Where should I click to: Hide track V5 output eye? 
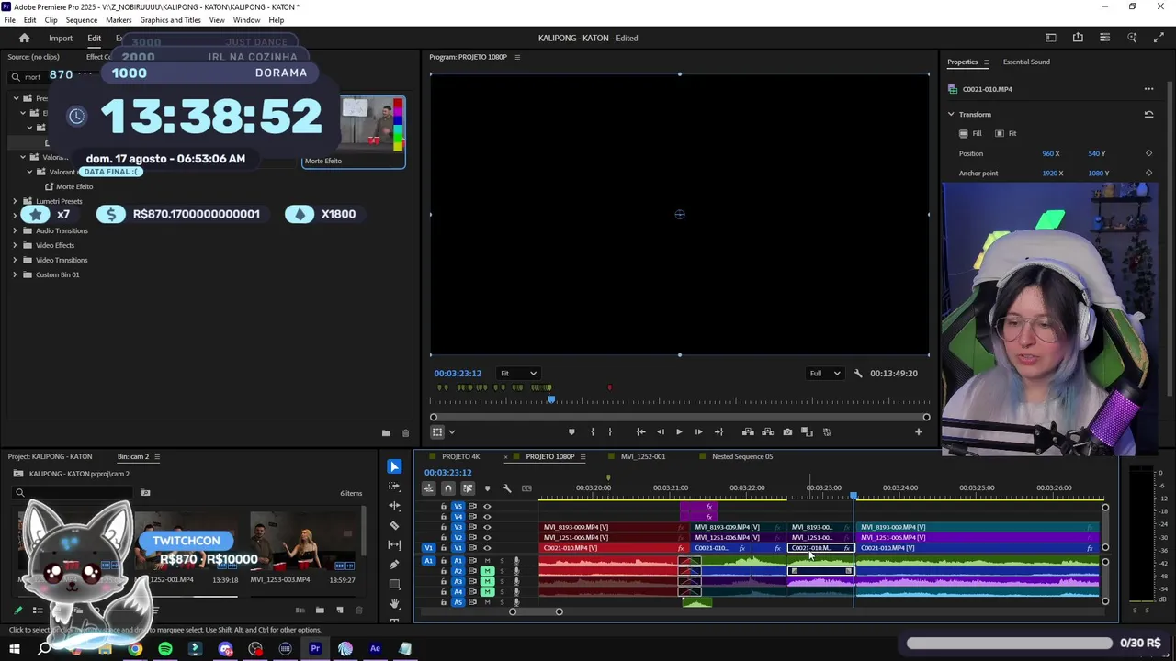pyautogui.click(x=487, y=507)
